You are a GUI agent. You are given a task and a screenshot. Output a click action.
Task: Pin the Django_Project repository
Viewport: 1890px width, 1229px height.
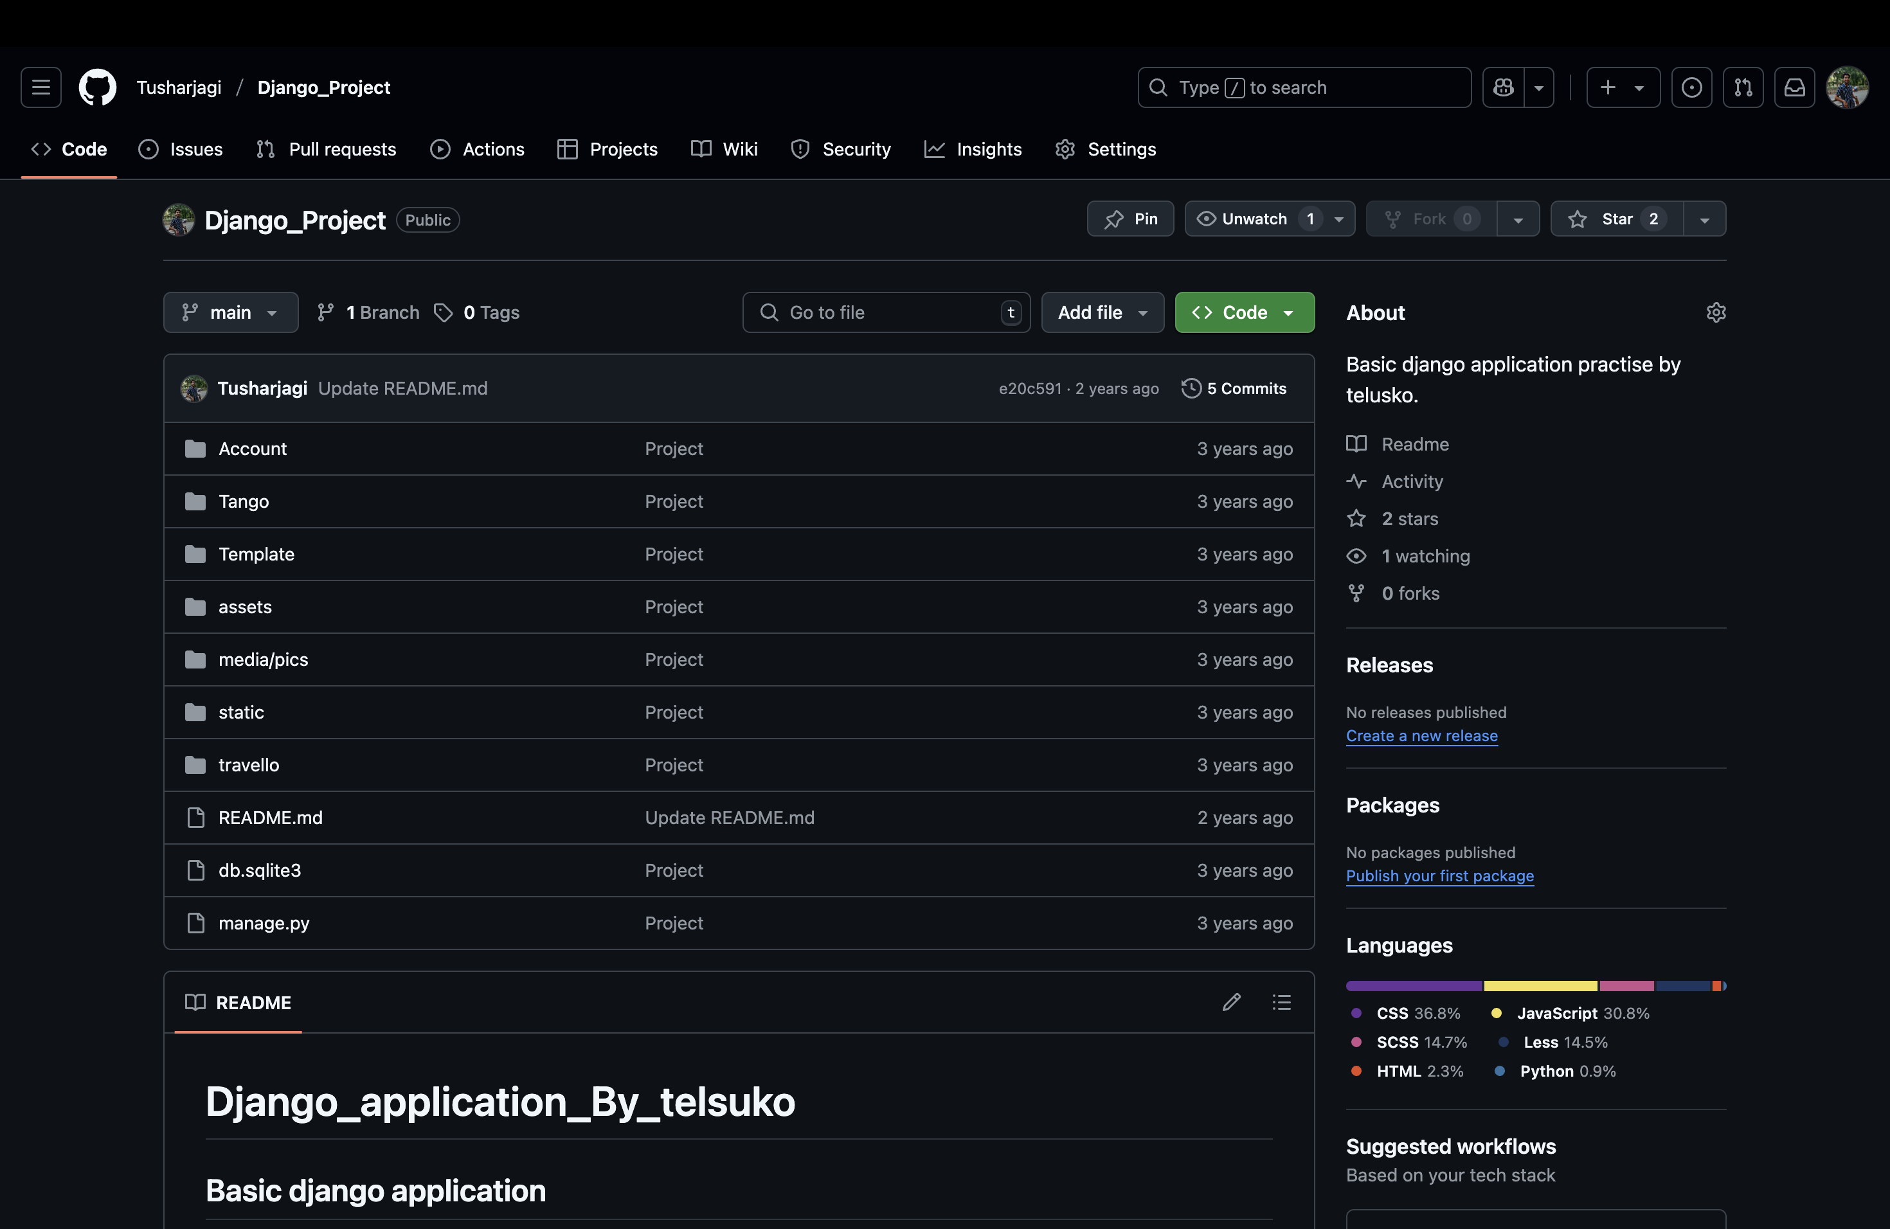[1130, 219]
